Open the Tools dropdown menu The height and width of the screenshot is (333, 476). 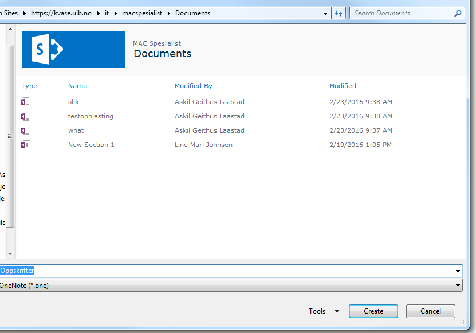(x=324, y=311)
